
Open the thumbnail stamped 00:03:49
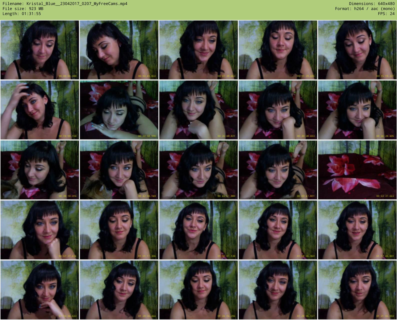pyautogui.click(x=119, y=50)
